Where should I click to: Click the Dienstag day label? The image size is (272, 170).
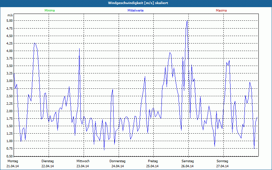pos(48,161)
